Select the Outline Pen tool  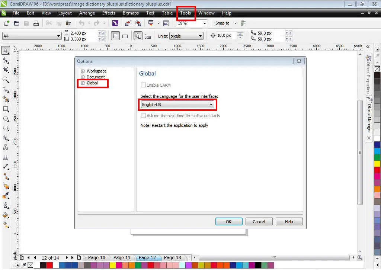pos(6,205)
